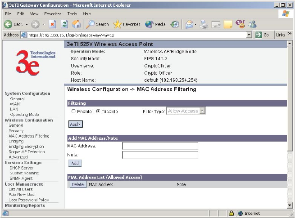Open the File menu
Screen dimensions: 295x218
point(8,13)
